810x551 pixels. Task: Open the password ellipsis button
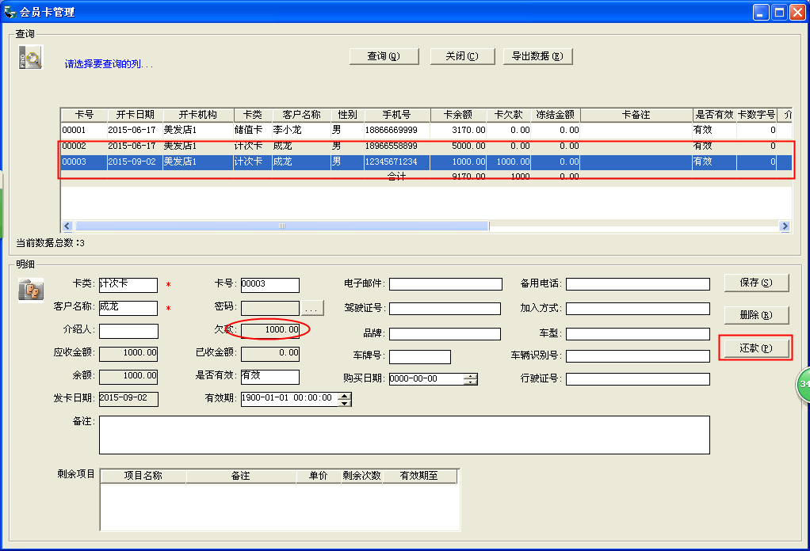[x=312, y=308]
